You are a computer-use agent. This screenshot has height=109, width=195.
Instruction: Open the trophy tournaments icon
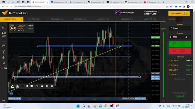(4, 51)
